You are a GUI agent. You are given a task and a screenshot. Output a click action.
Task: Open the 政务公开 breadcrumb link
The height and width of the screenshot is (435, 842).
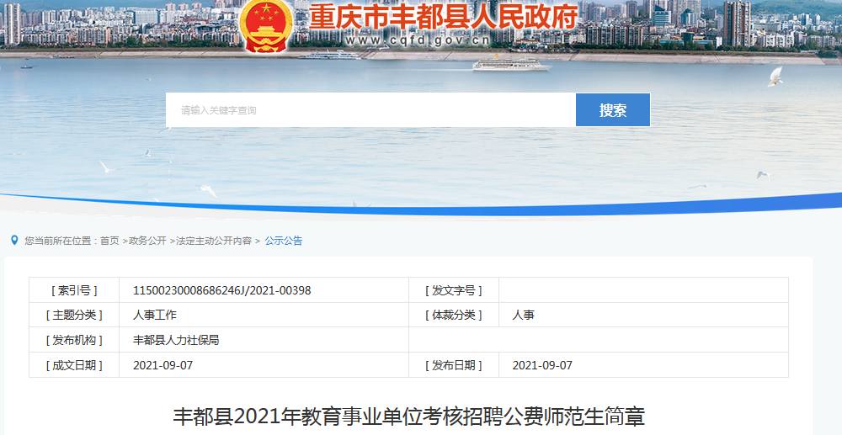147,241
